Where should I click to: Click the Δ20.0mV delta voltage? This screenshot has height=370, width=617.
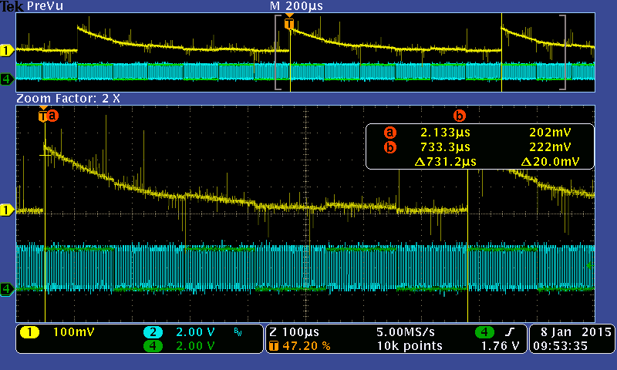click(550, 162)
